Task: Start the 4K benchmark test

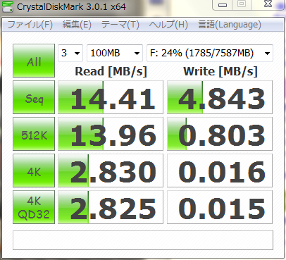Action: click(34, 171)
